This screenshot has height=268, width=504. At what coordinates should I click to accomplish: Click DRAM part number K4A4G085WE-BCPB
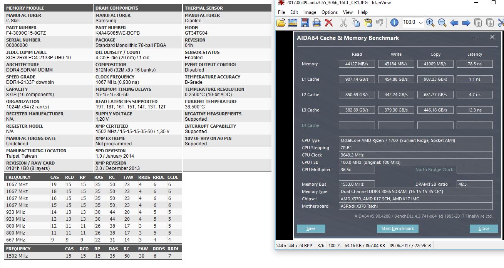tap(118, 33)
